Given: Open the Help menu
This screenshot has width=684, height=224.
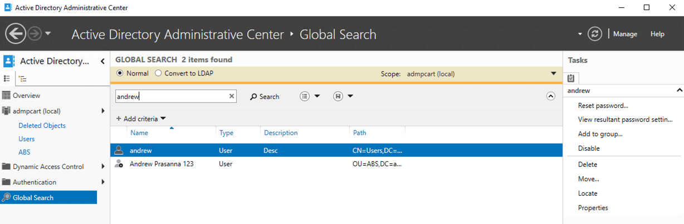Looking at the screenshot, I should (x=657, y=34).
